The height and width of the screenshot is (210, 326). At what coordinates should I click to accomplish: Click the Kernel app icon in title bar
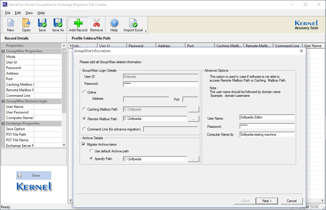[x=5, y=4]
